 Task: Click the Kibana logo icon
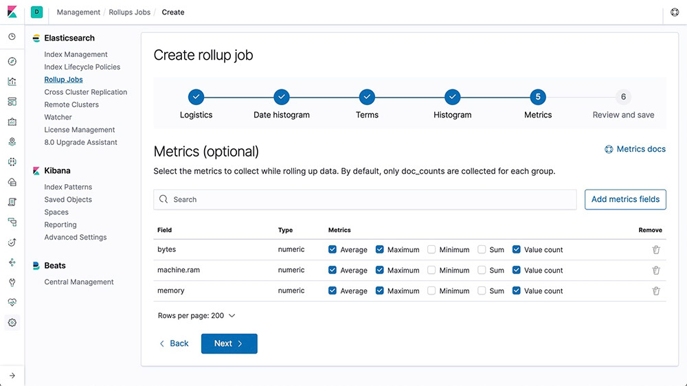click(12, 12)
